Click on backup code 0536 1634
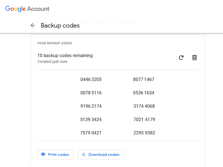 point(144,93)
